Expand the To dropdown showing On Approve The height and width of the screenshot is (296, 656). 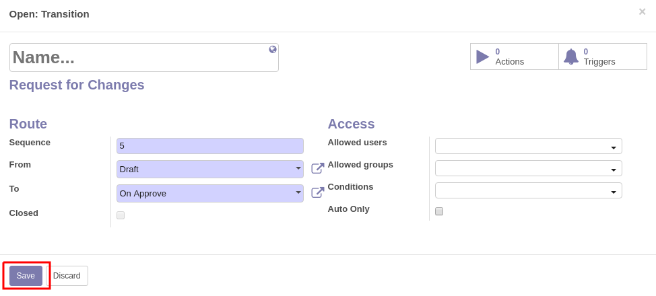pos(210,193)
